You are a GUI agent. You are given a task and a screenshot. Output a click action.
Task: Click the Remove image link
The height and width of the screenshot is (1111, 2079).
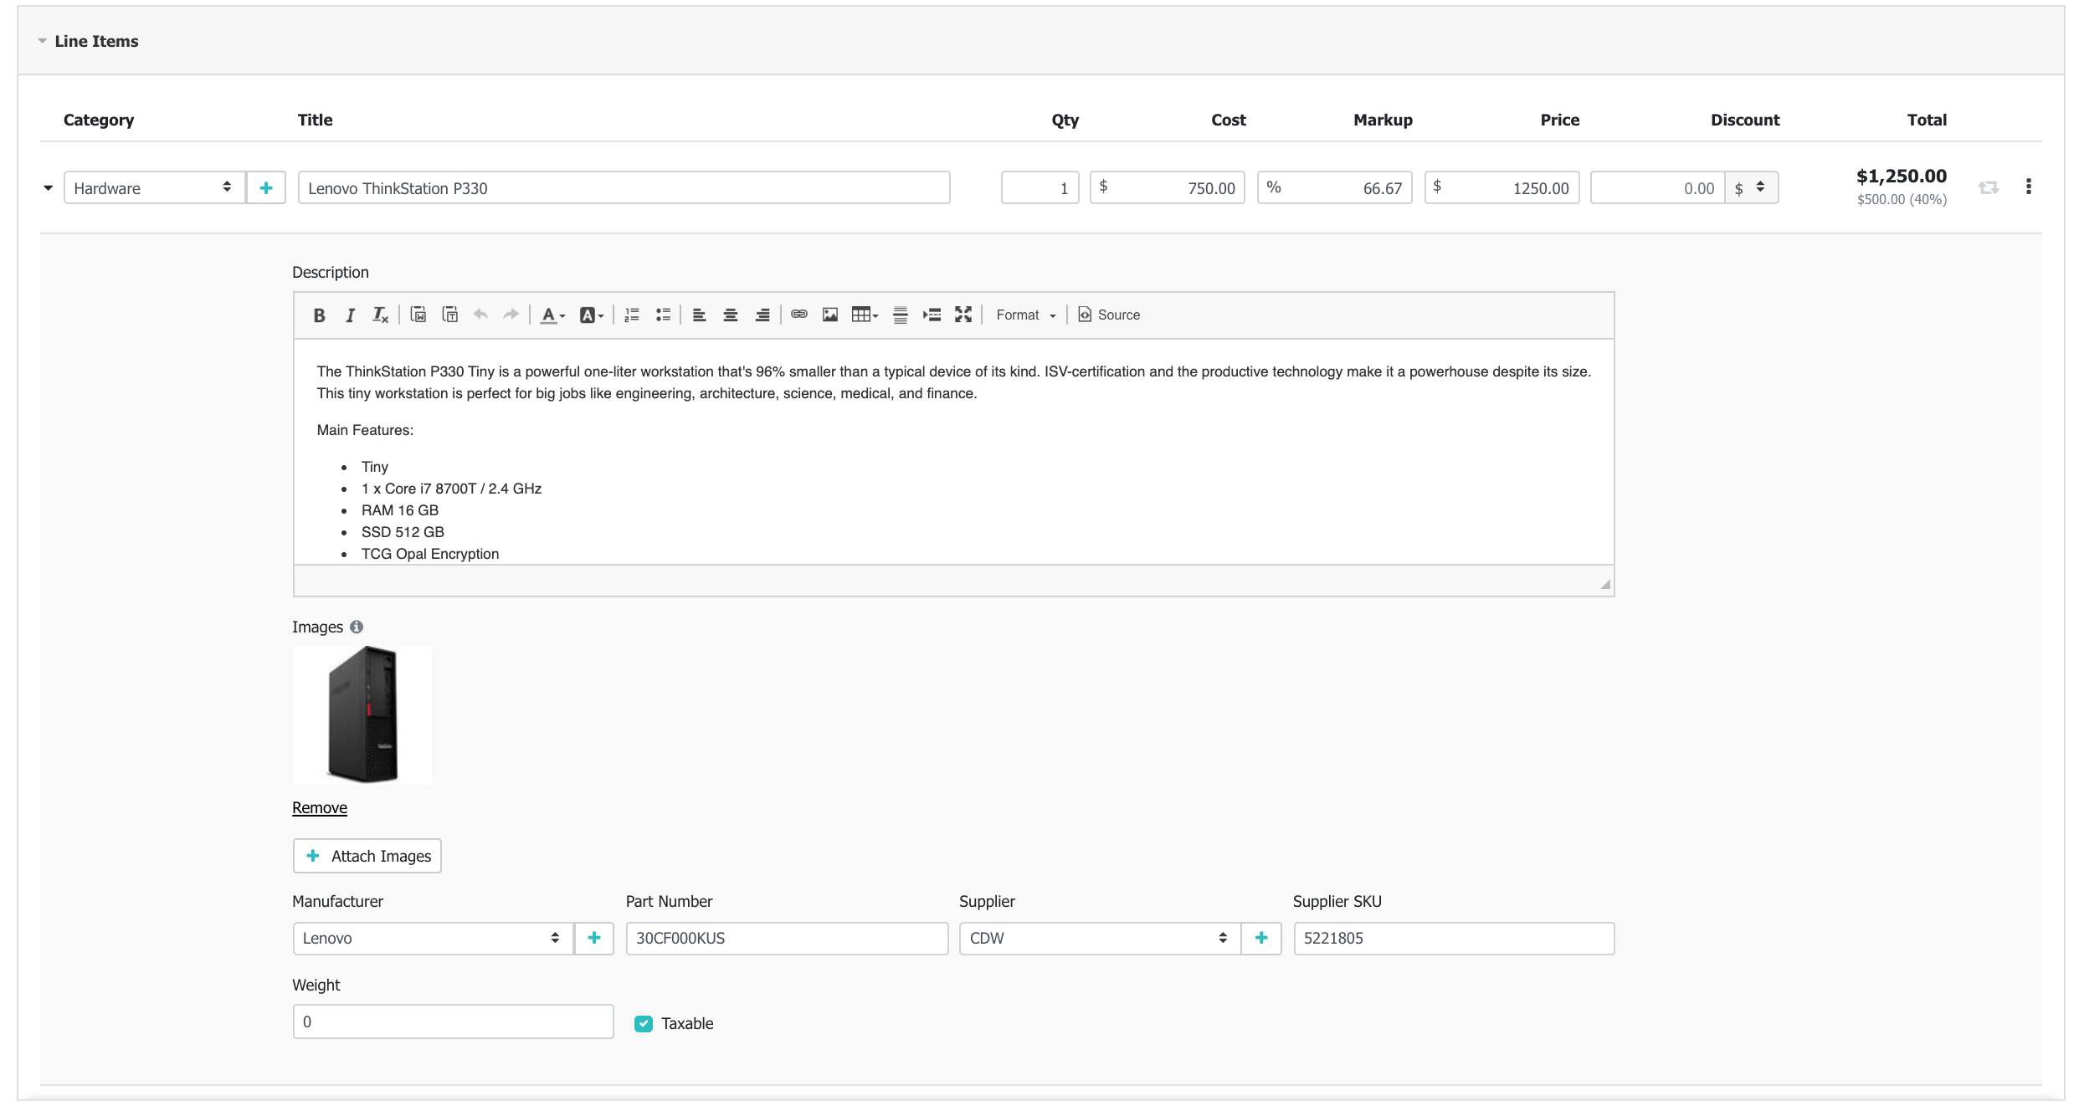(320, 807)
